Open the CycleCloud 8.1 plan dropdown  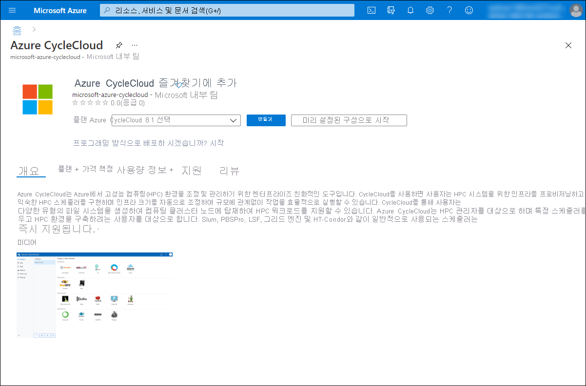click(176, 120)
